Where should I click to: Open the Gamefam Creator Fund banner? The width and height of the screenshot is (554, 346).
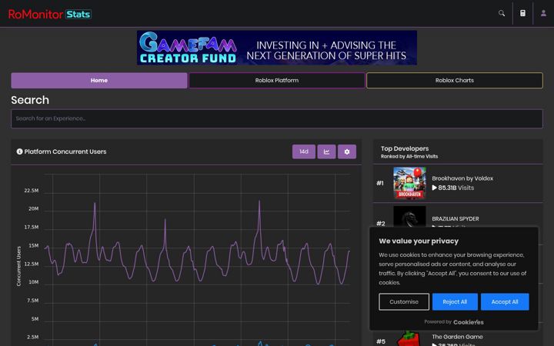coord(277,48)
